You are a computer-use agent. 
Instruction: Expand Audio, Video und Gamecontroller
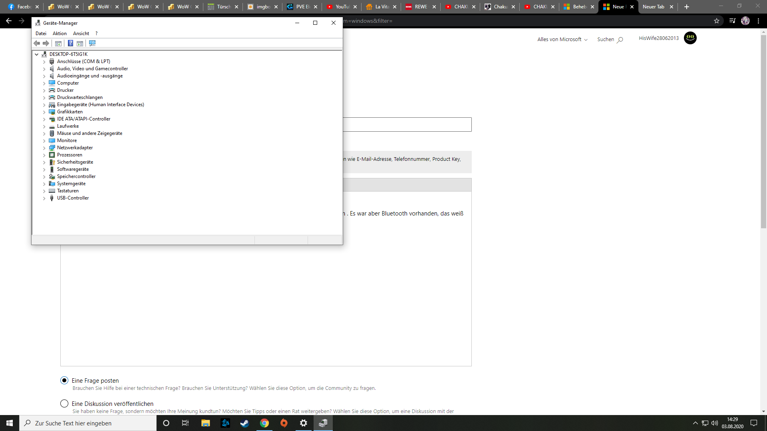[x=44, y=69]
